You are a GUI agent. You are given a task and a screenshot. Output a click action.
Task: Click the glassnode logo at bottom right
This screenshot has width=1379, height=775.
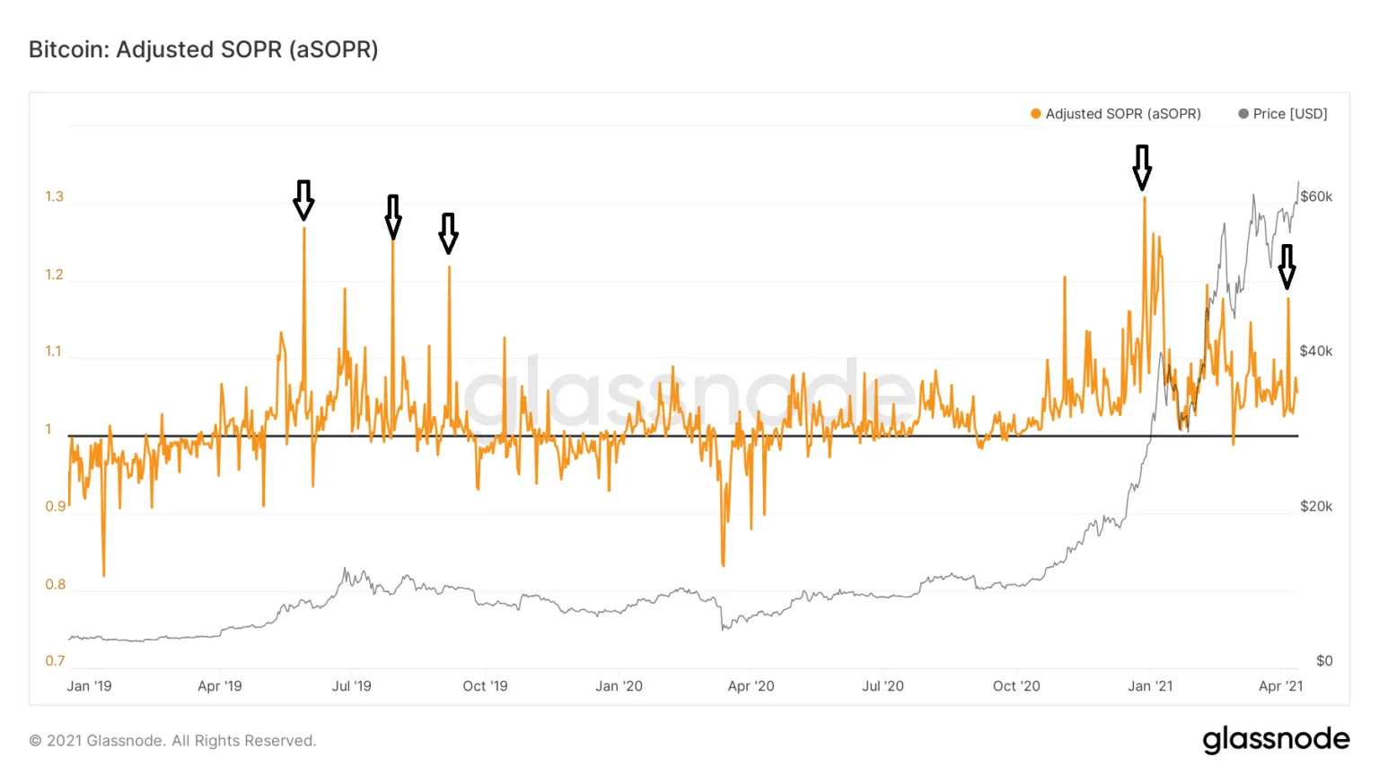click(x=1276, y=740)
